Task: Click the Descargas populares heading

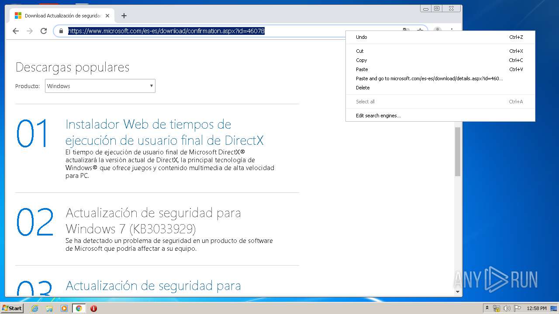Action: point(72,67)
